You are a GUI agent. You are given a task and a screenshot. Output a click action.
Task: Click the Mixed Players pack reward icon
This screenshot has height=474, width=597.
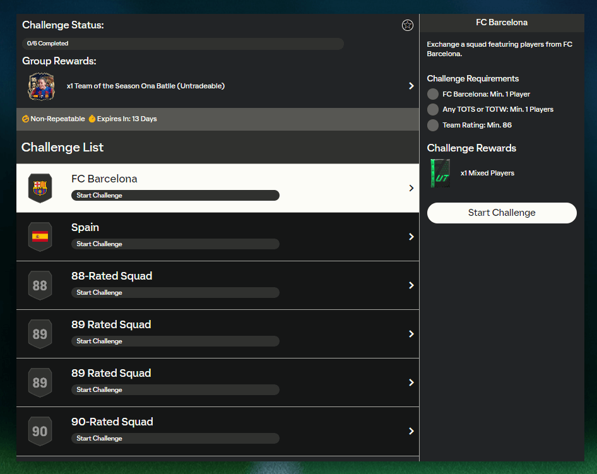[x=440, y=173]
